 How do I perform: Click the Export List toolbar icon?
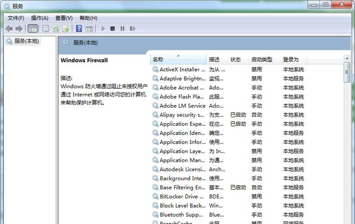click(66, 29)
